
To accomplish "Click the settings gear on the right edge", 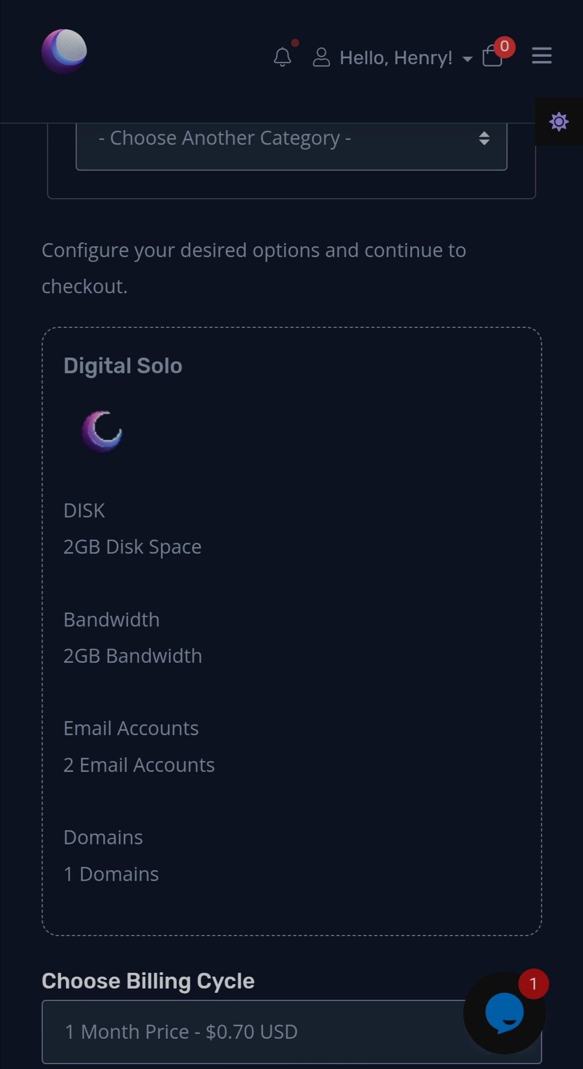I will coord(559,122).
